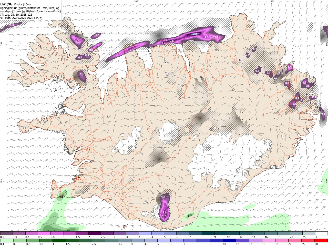Click the 'slydda/snjókoma' legend description line
This screenshot has height=246, width=328.
[31, 11]
